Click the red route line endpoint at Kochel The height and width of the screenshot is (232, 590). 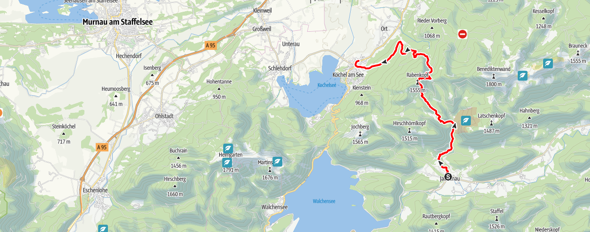tap(357, 62)
